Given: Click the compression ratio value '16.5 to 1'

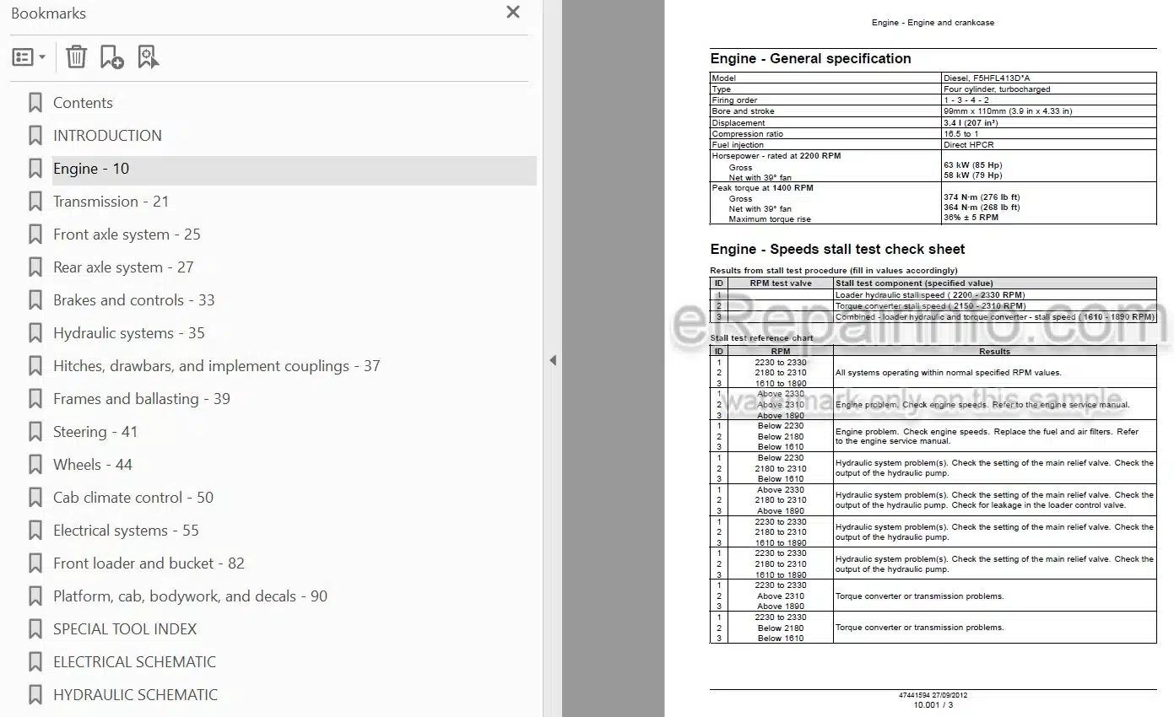Looking at the screenshot, I should pos(961,134).
